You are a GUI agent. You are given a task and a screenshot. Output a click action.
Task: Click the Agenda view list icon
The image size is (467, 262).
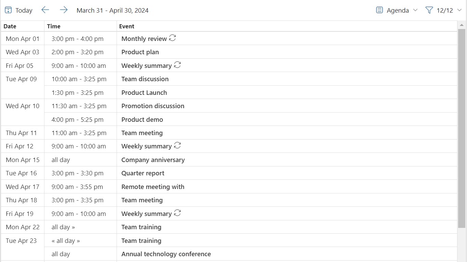click(x=379, y=10)
